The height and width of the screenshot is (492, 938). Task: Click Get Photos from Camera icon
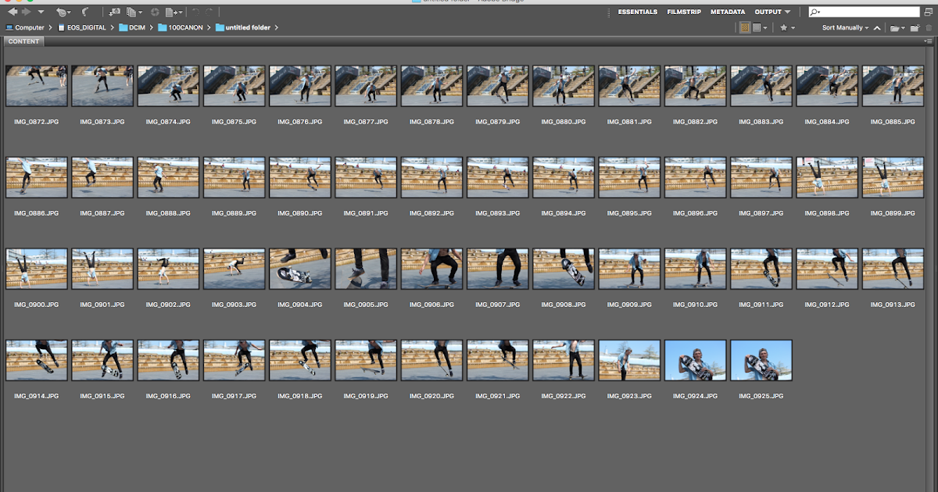tap(114, 12)
